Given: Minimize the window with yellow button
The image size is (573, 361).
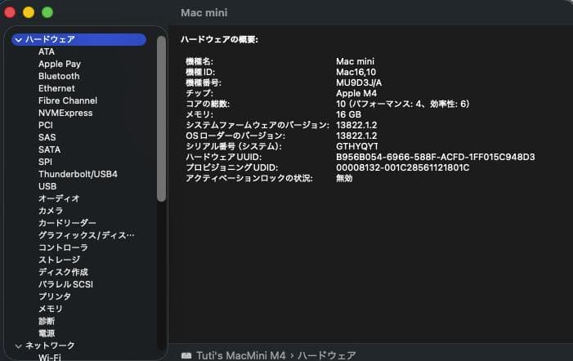Looking at the screenshot, I should coord(29,12).
